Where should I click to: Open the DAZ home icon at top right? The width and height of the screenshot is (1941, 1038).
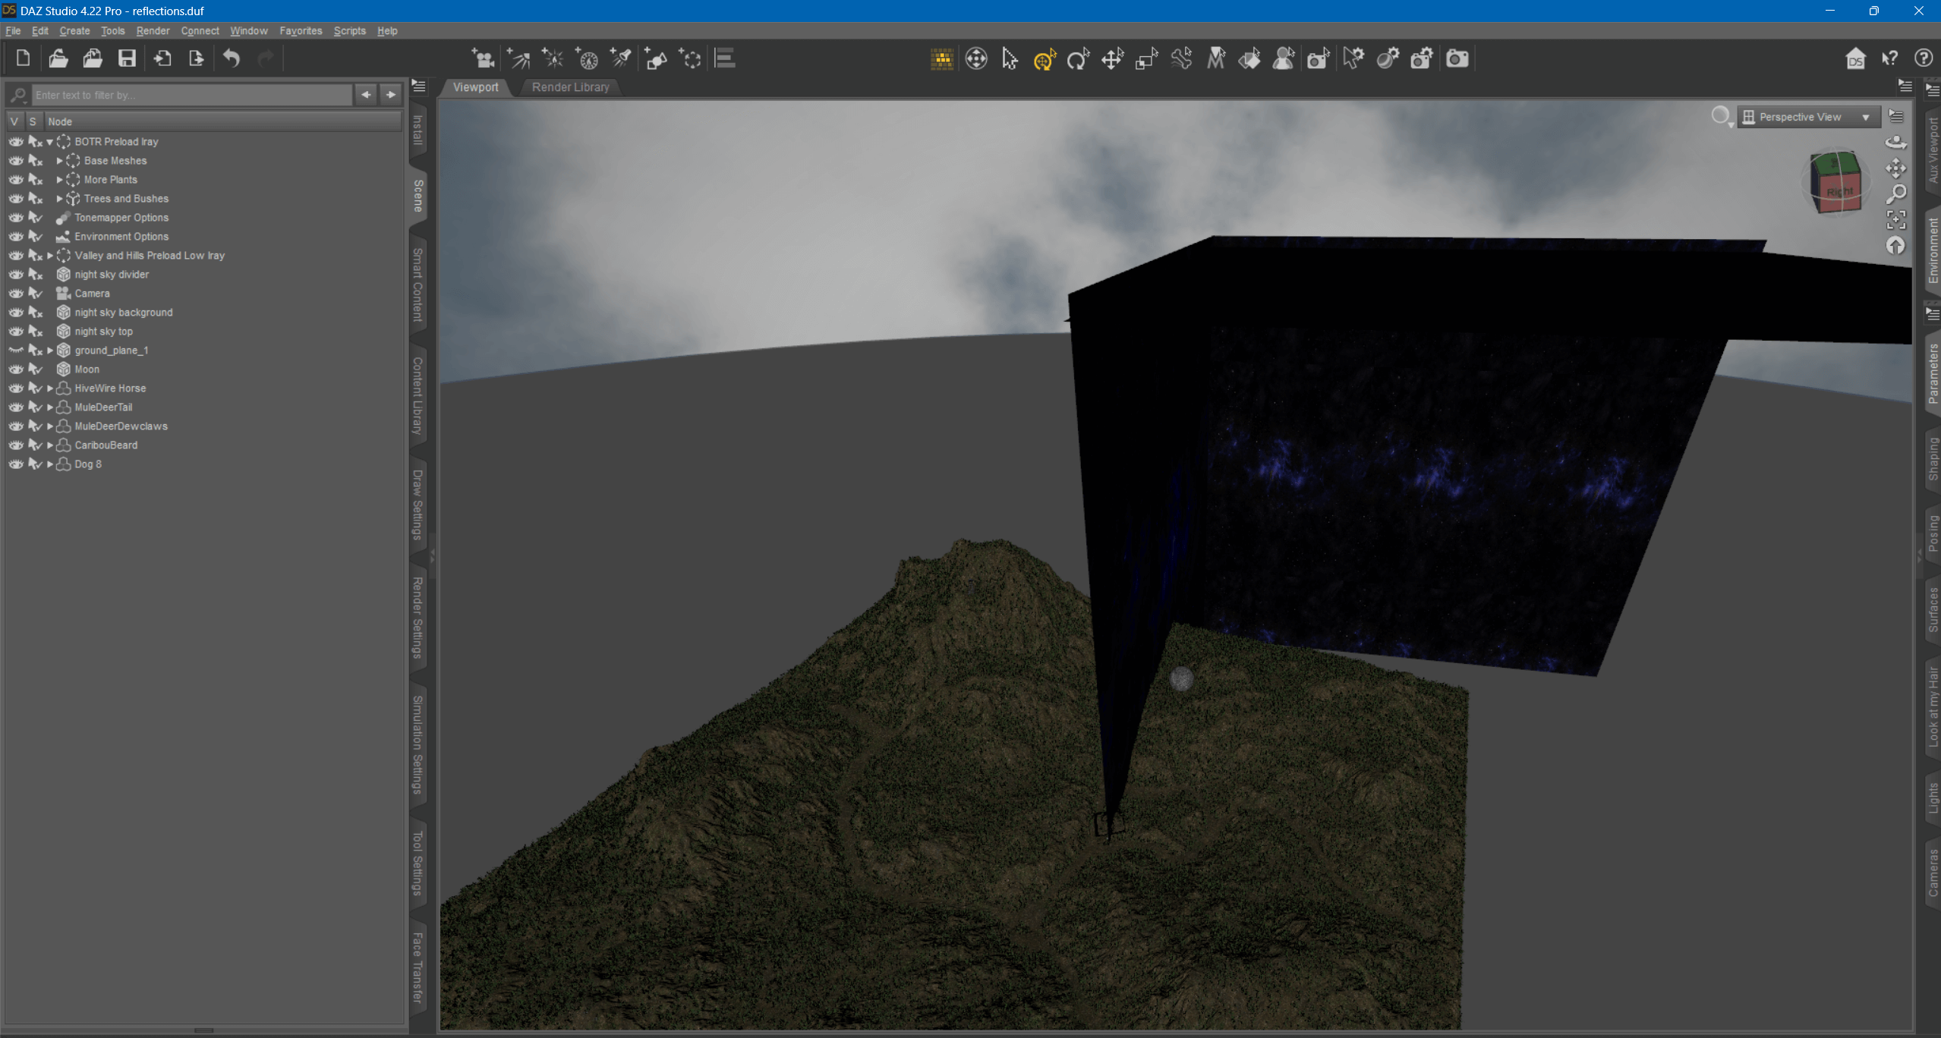pyautogui.click(x=1855, y=58)
